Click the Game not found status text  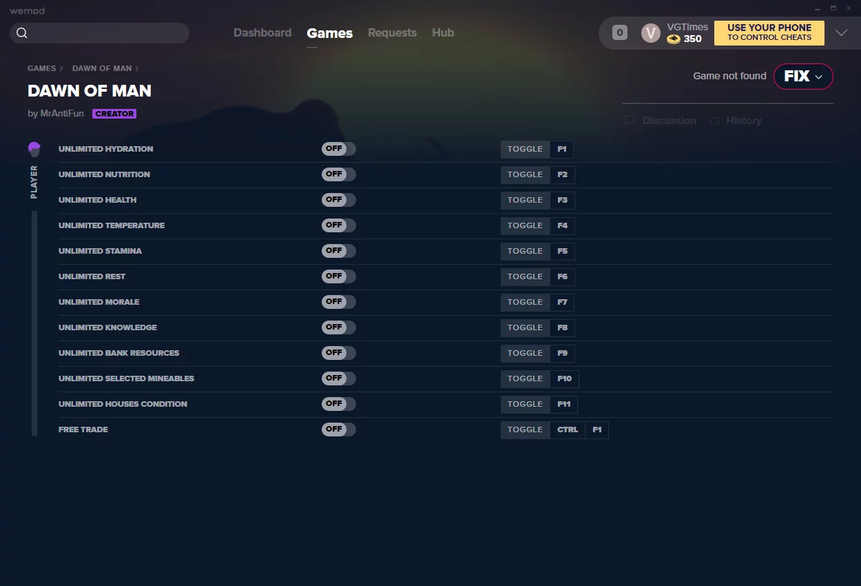pyautogui.click(x=729, y=77)
